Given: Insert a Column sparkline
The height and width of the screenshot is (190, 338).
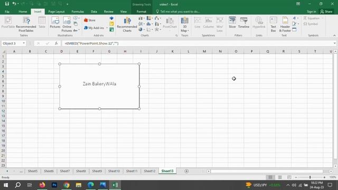Looking at the screenshot, I should [209, 23].
